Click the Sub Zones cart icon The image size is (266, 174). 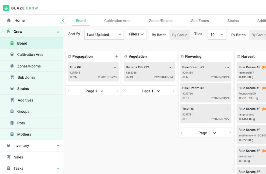coord(12,77)
